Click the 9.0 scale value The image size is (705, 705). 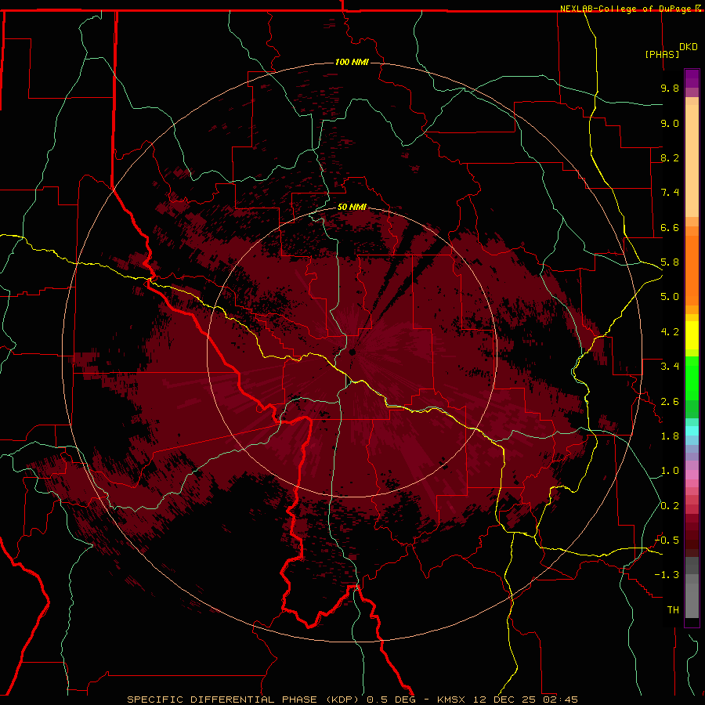pyautogui.click(x=670, y=123)
